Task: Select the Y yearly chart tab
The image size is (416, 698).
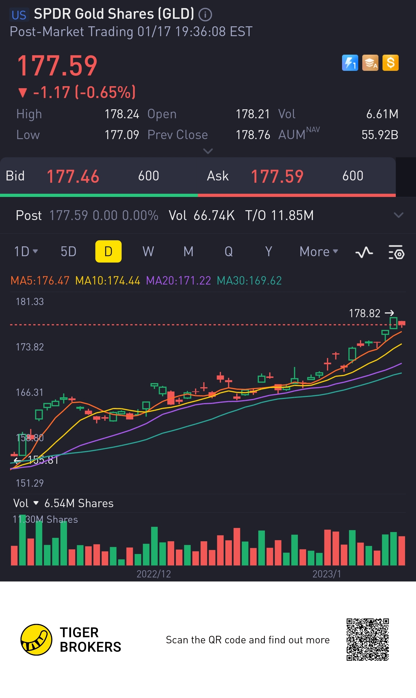Action: coord(269,251)
